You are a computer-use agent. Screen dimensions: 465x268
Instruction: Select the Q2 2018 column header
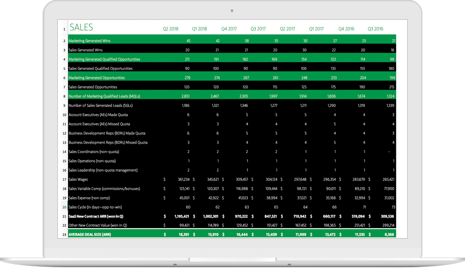click(x=171, y=29)
